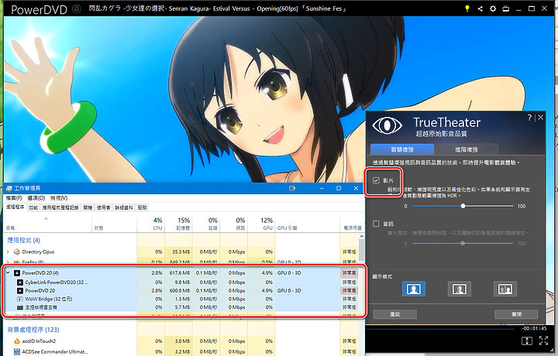Open the 智慧增強 tab in TrueTheater
The height and width of the screenshot is (356, 558).
[x=402, y=149]
